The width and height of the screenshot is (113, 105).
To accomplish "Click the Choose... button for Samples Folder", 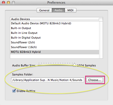I will [x=95, y=80].
